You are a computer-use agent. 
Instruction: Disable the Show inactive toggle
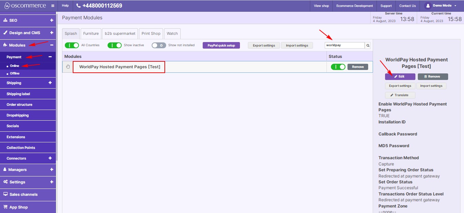114,45
